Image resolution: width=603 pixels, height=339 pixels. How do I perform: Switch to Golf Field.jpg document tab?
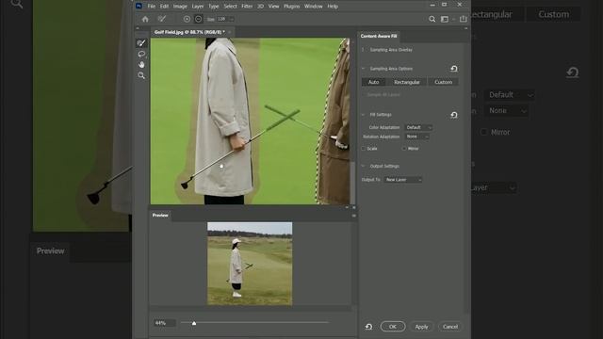click(189, 32)
